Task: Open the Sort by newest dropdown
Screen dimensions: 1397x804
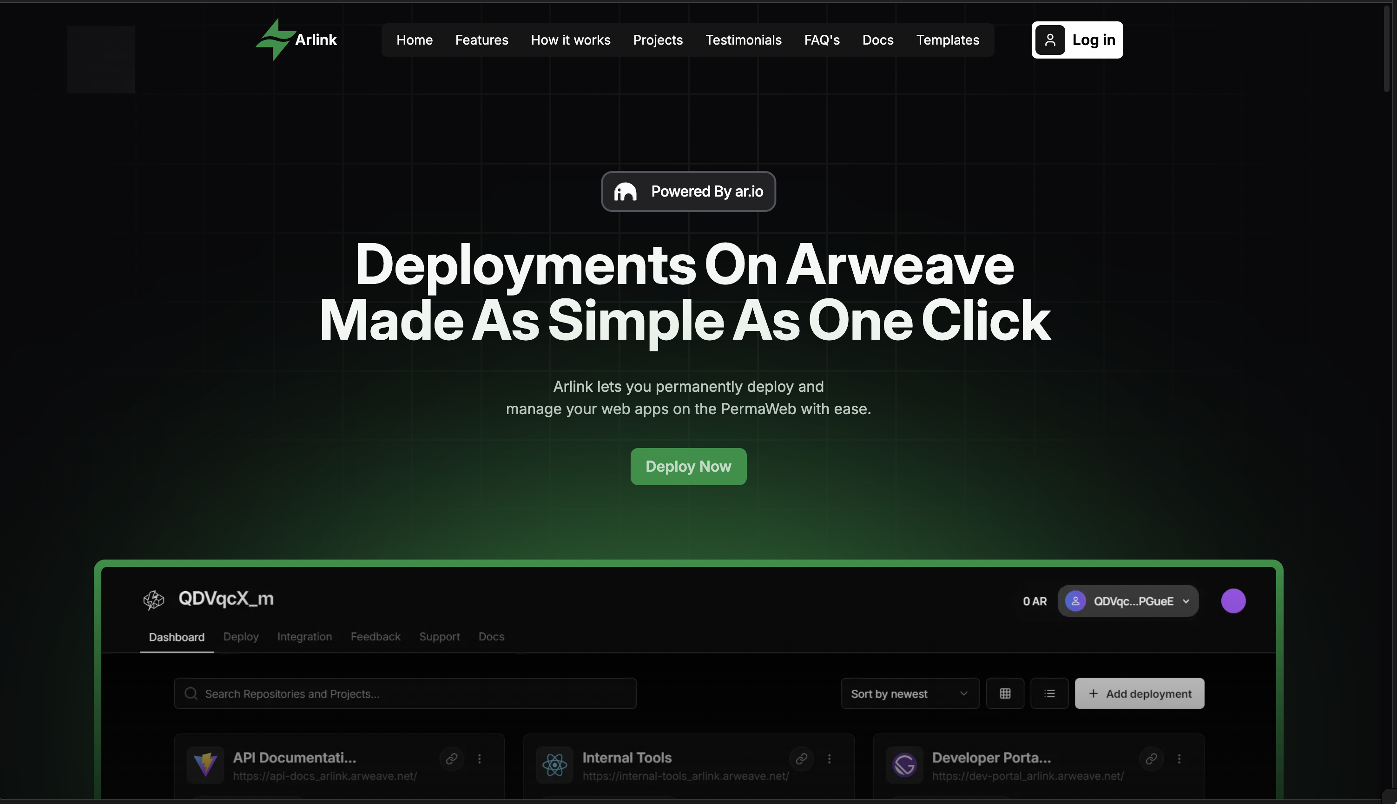Action: coord(909,693)
